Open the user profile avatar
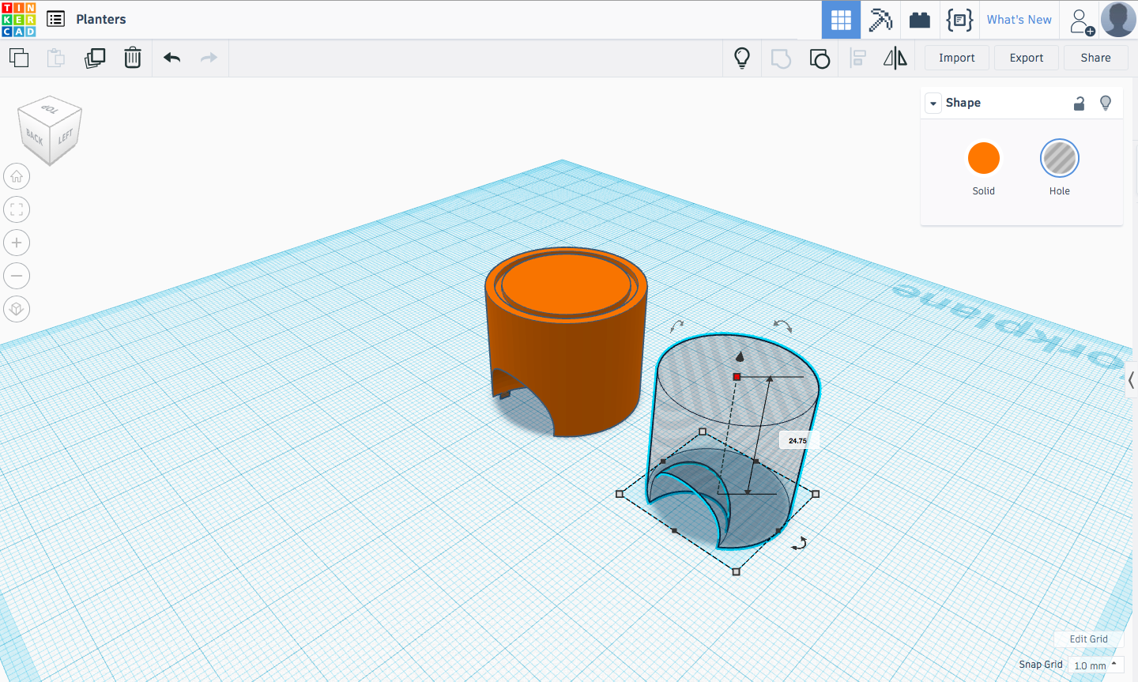1138x682 pixels. coord(1118,20)
